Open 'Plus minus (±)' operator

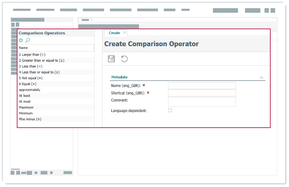coord(30,119)
